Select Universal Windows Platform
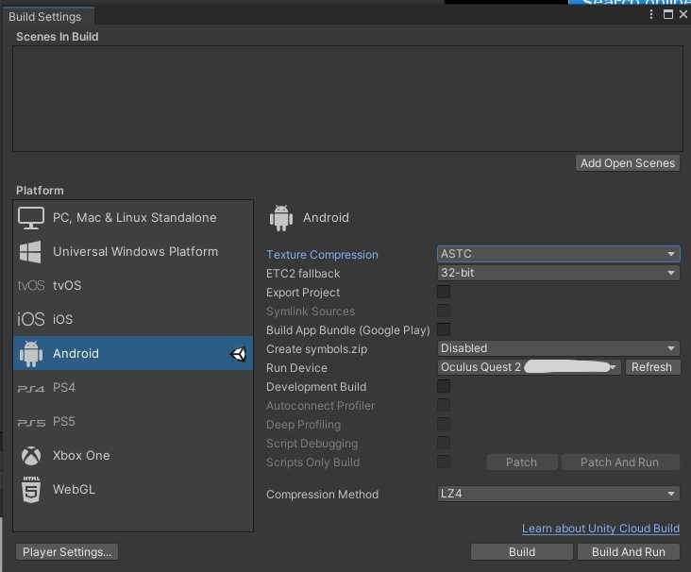 [133, 252]
